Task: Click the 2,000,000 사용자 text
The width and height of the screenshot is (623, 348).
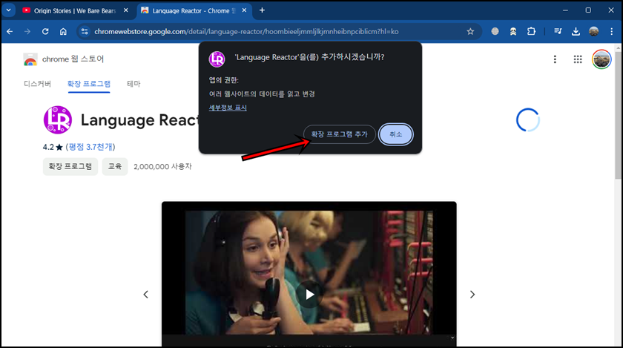Action: (x=162, y=167)
